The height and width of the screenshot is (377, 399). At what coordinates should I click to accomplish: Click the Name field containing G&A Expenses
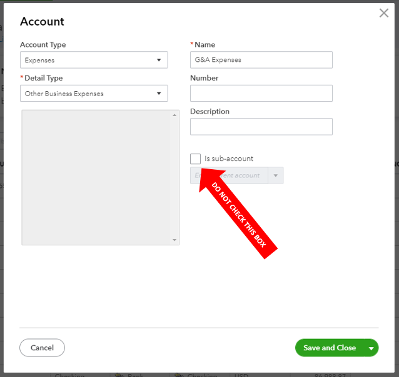click(x=261, y=60)
